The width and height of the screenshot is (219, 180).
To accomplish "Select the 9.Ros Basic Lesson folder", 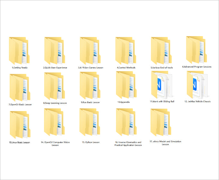I will click(90, 85).
